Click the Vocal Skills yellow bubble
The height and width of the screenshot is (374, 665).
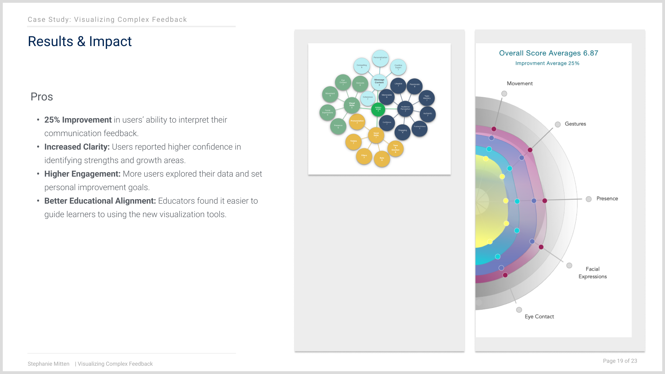click(x=376, y=135)
